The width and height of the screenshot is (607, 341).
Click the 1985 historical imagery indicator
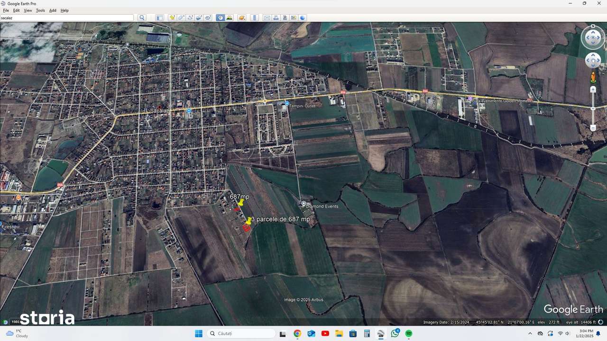pos(16,322)
